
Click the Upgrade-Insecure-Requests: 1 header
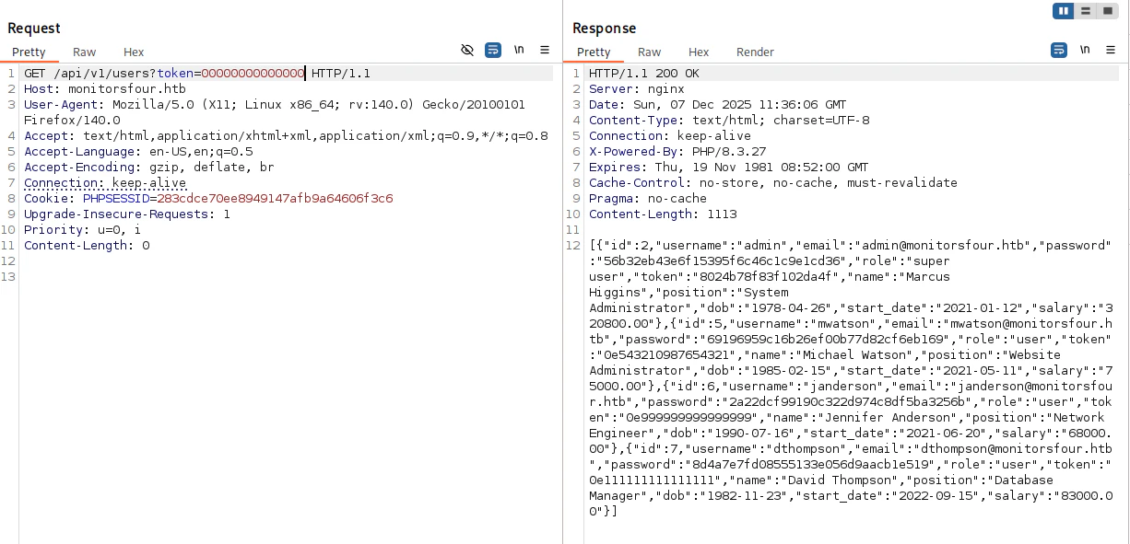tap(127, 214)
